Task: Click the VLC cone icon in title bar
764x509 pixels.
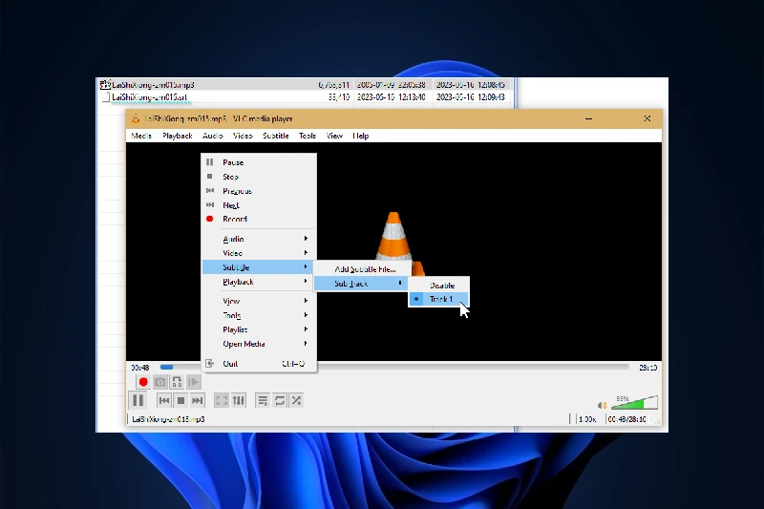Action: pyautogui.click(x=136, y=118)
